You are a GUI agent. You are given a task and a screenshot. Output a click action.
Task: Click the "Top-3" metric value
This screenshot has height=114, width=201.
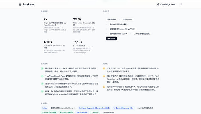coord(77,42)
